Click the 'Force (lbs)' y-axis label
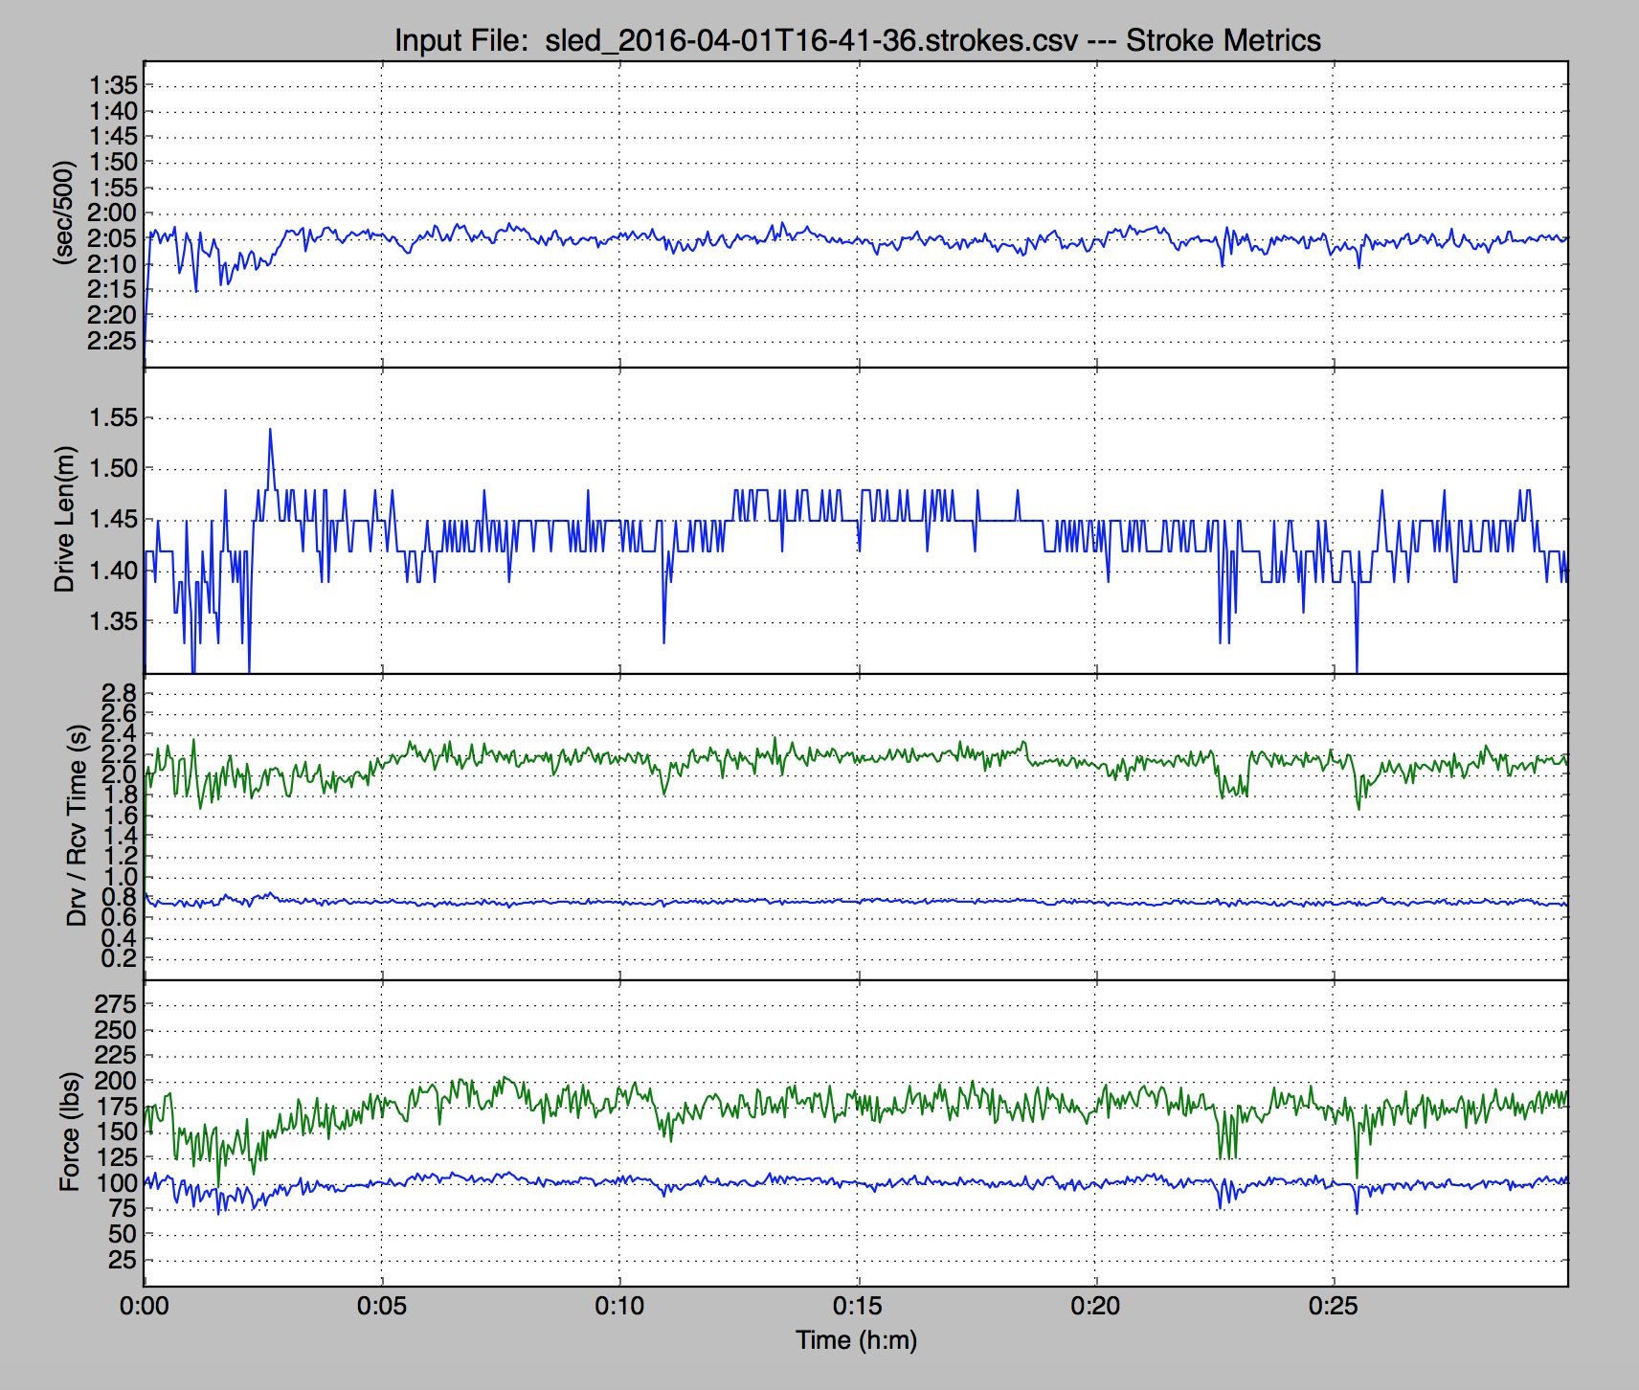This screenshot has height=1390, width=1639. pos(69,1131)
